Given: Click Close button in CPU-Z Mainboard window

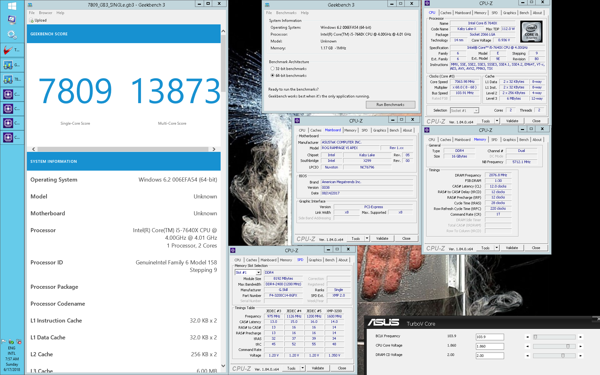Looking at the screenshot, I should coord(406,238).
